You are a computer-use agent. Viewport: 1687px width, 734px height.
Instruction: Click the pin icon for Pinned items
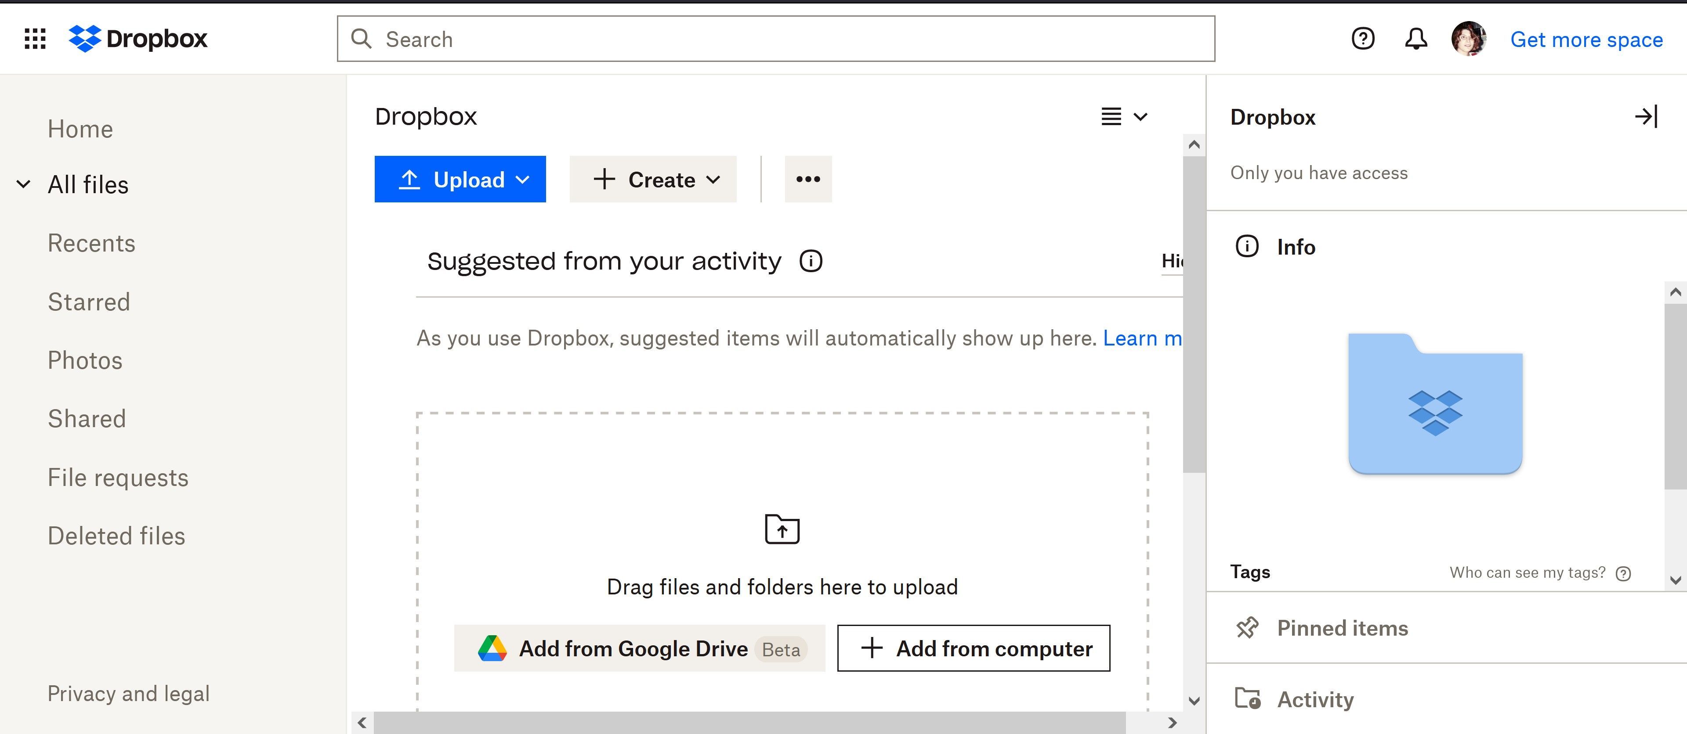point(1247,628)
